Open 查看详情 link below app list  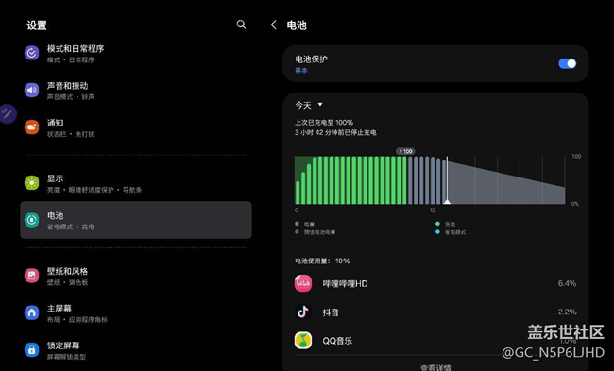(x=435, y=367)
